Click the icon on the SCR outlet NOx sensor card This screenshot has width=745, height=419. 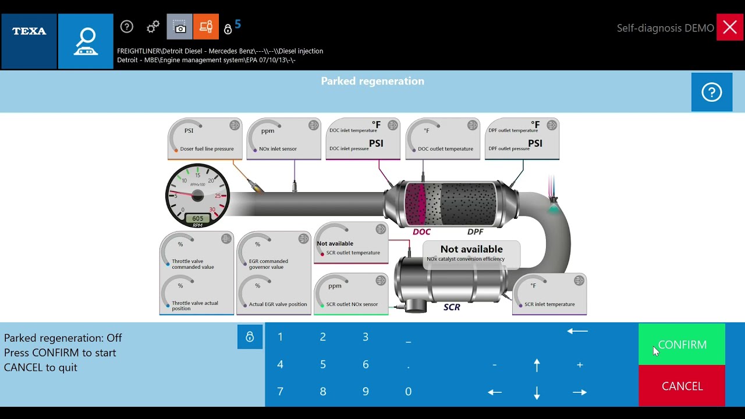point(381,280)
